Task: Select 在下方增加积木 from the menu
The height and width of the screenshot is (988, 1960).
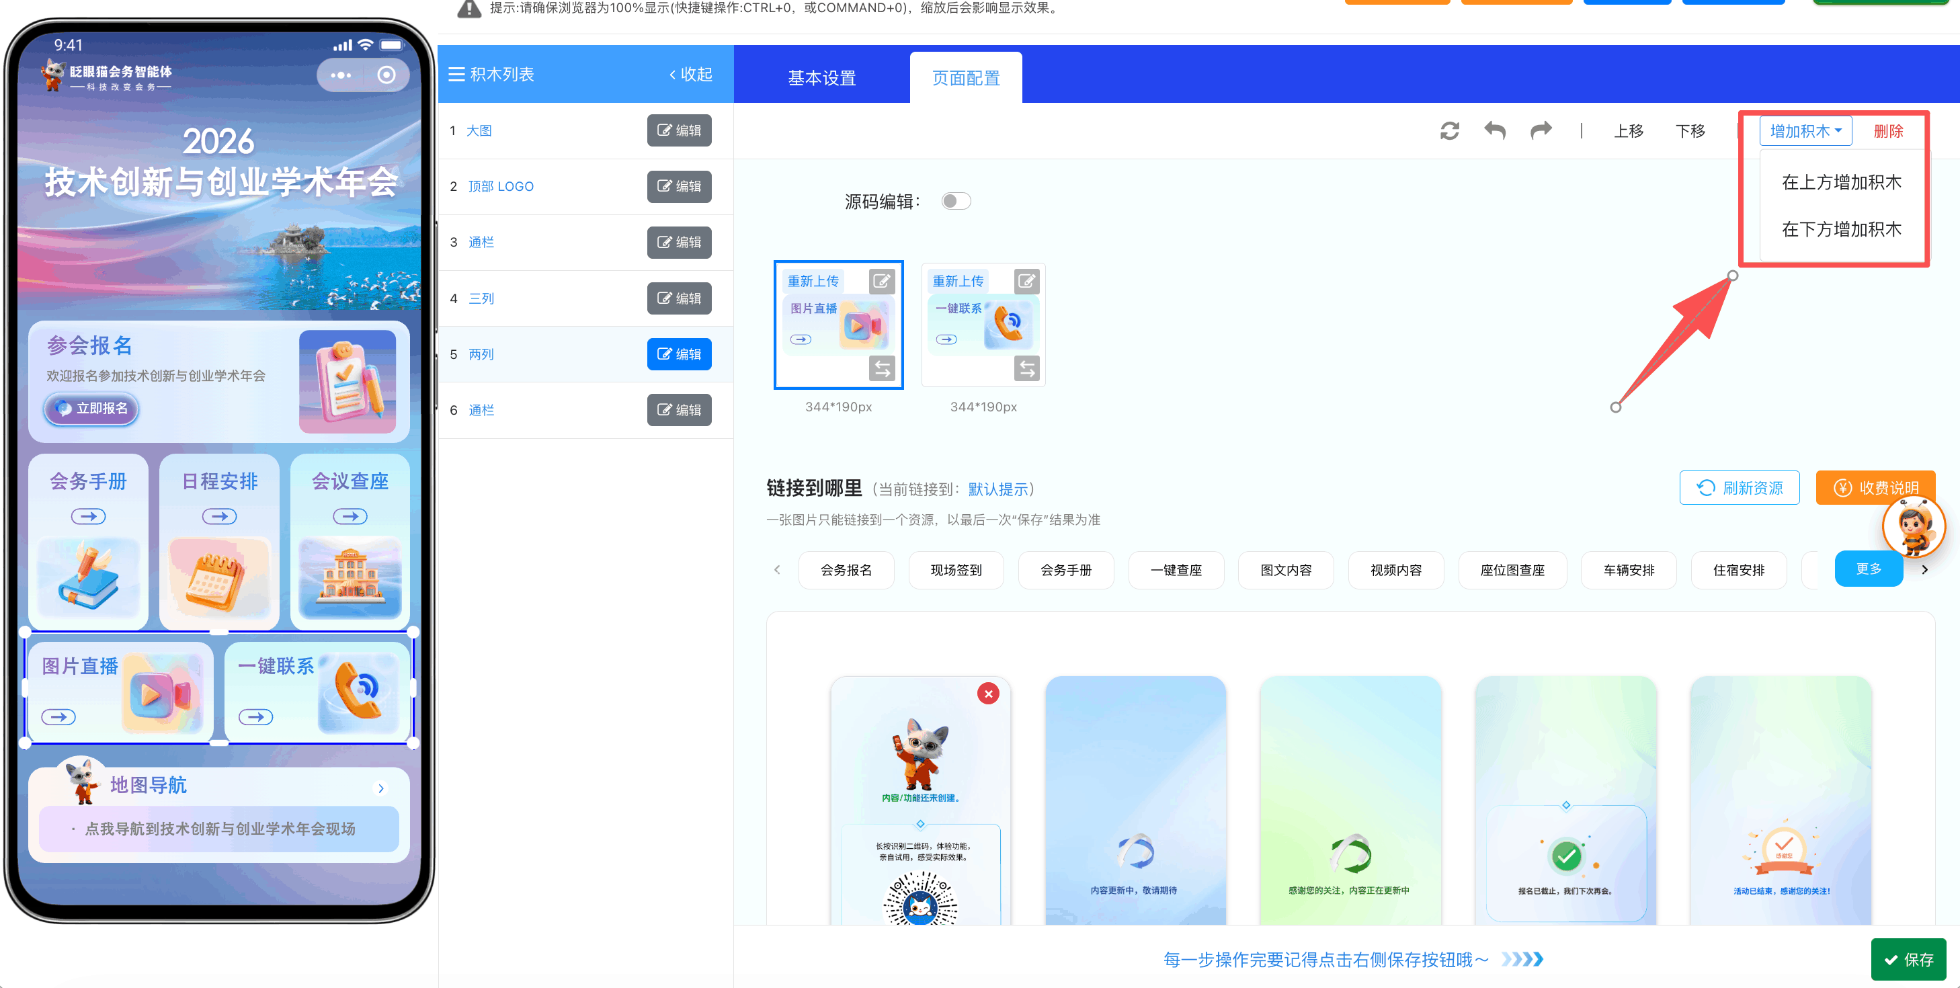Action: pos(1841,229)
